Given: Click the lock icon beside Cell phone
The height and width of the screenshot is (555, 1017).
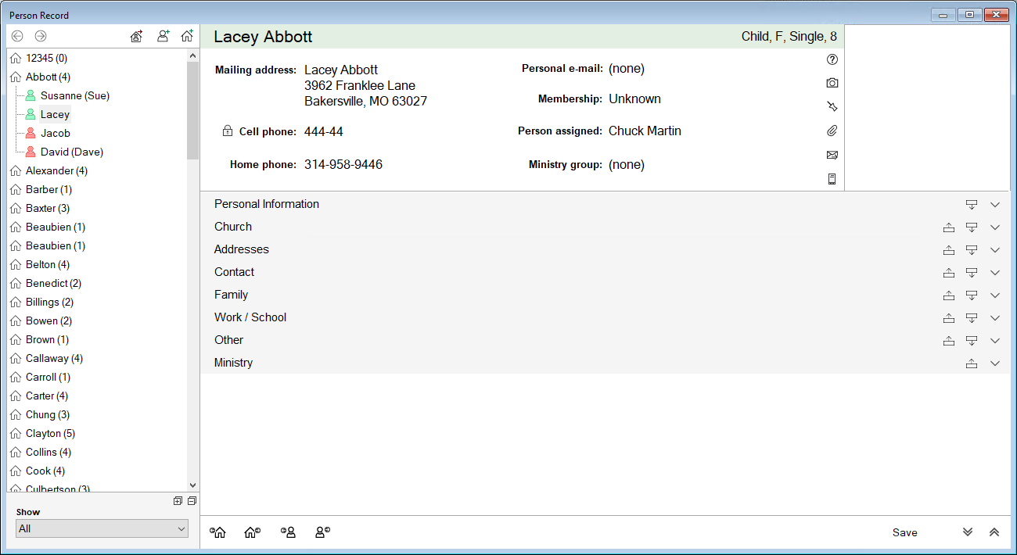Looking at the screenshot, I should click(228, 131).
